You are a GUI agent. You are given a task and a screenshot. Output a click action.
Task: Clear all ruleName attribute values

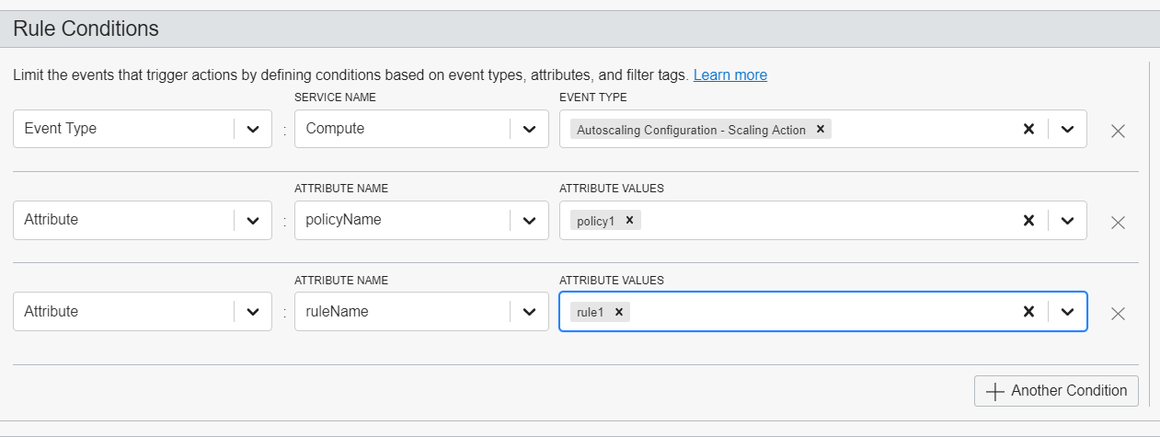click(x=1028, y=312)
